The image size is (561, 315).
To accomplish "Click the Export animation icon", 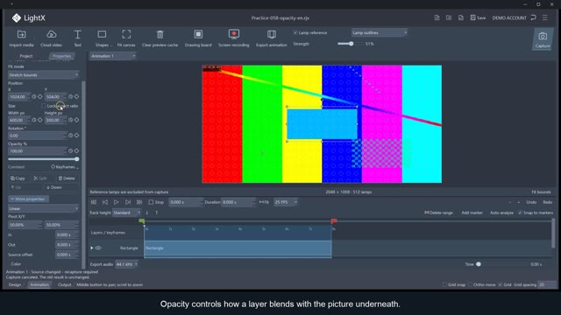I will 272,34.
